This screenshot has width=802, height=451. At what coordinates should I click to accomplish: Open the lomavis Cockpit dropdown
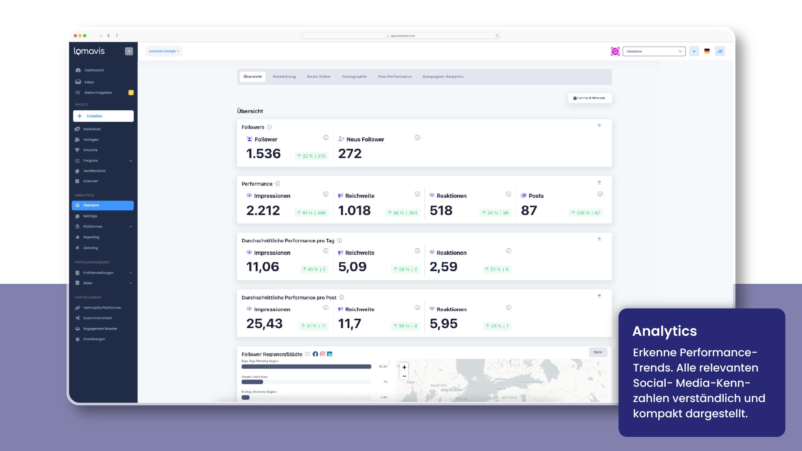164,51
